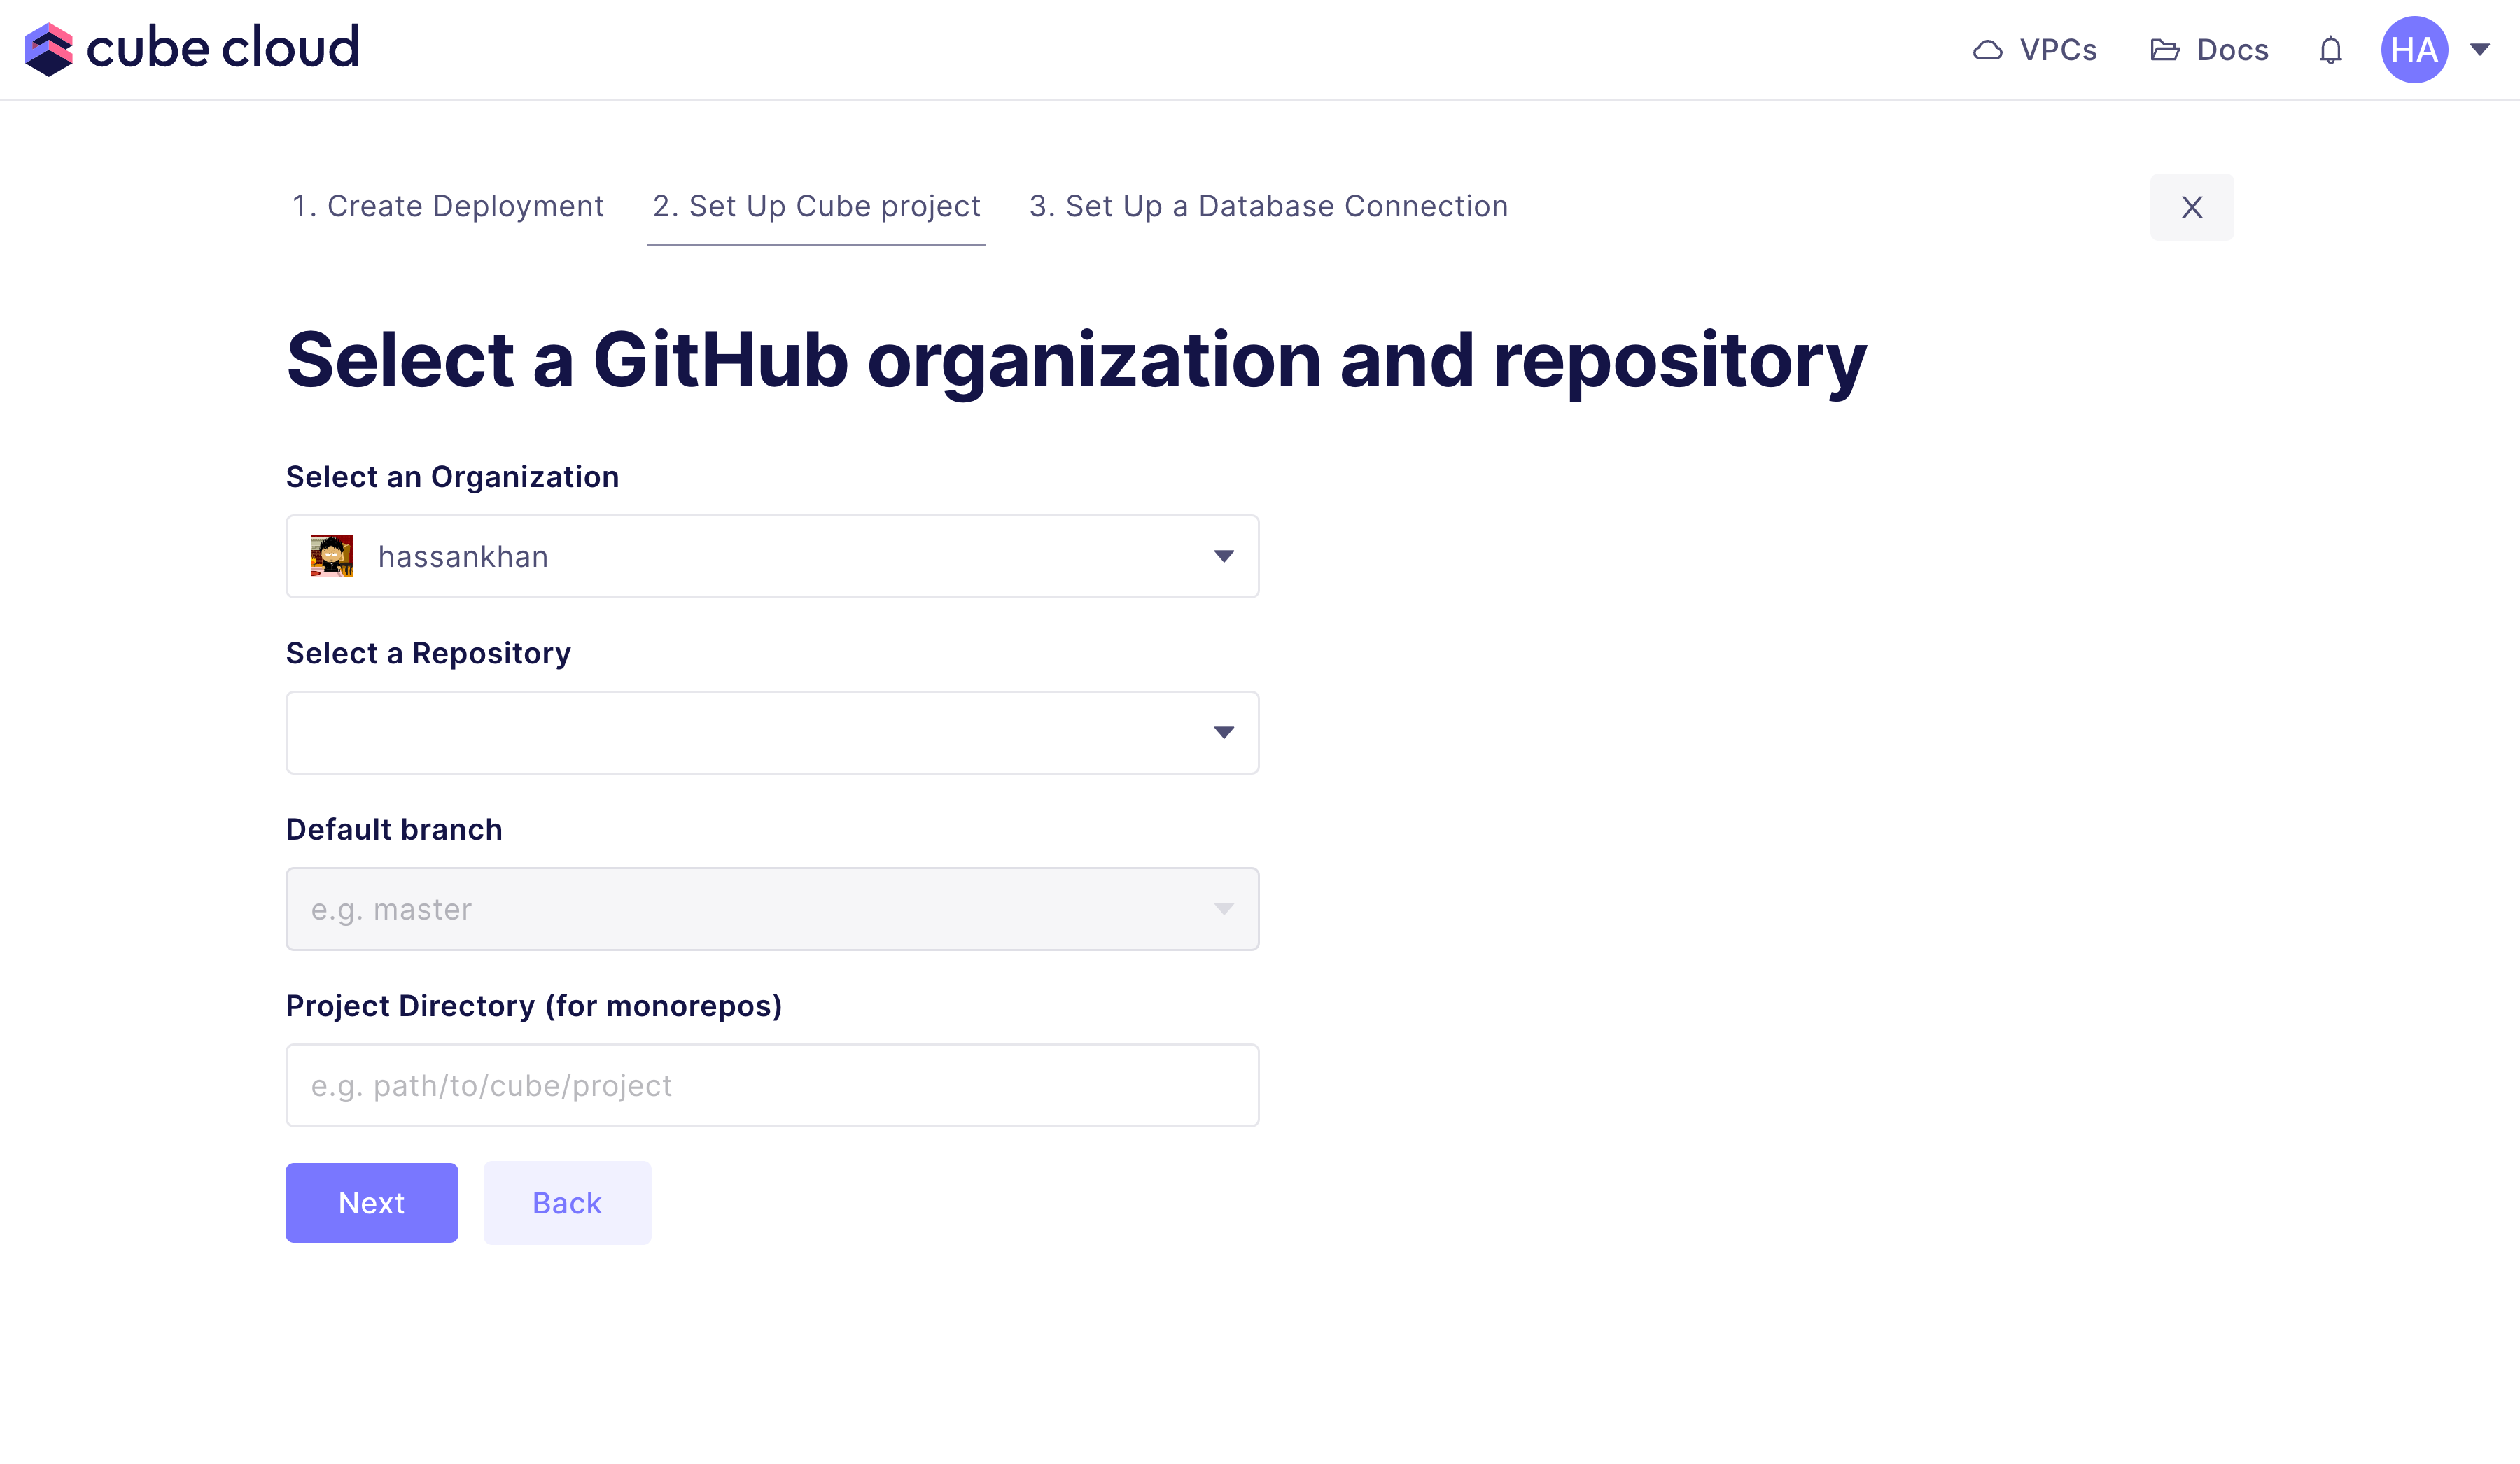Screen dimensions: 2520x1464
Task: Go to the Create Deployment step tab
Action: pyautogui.click(x=447, y=206)
